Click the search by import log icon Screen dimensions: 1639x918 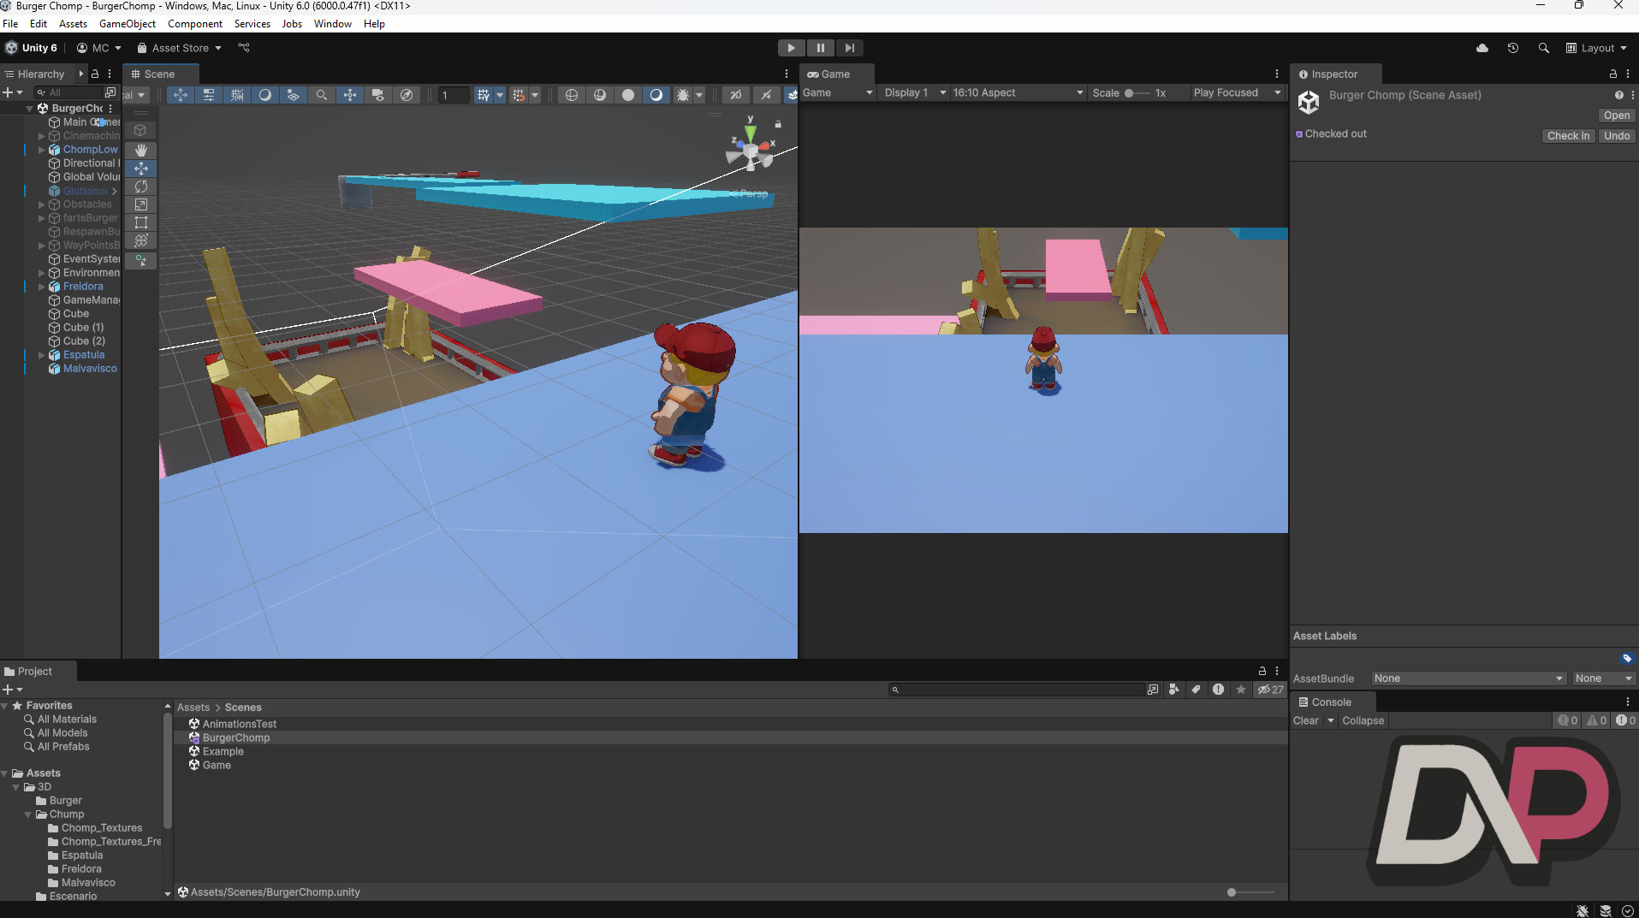(x=1218, y=690)
